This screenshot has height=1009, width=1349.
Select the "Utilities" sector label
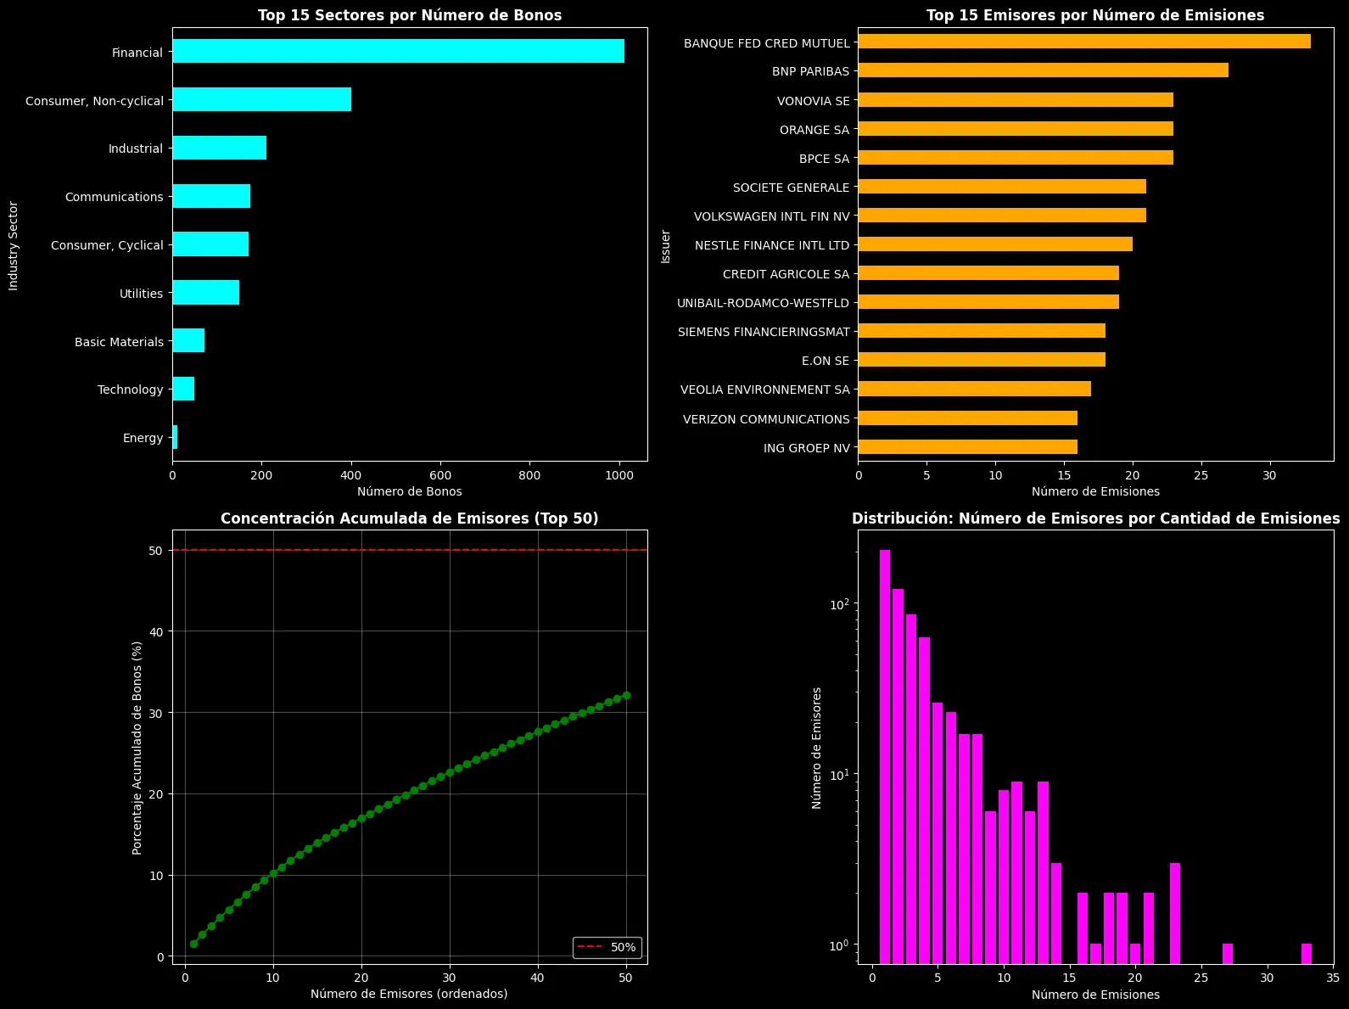pyautogui.click(x=141, y=294)
